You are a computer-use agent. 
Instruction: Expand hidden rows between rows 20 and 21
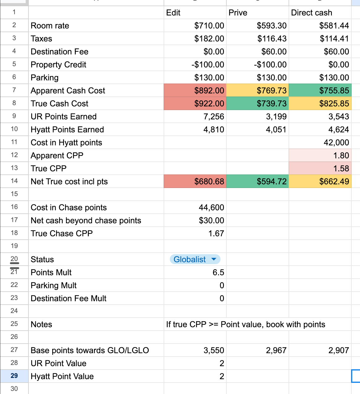(x=14, y=265)
